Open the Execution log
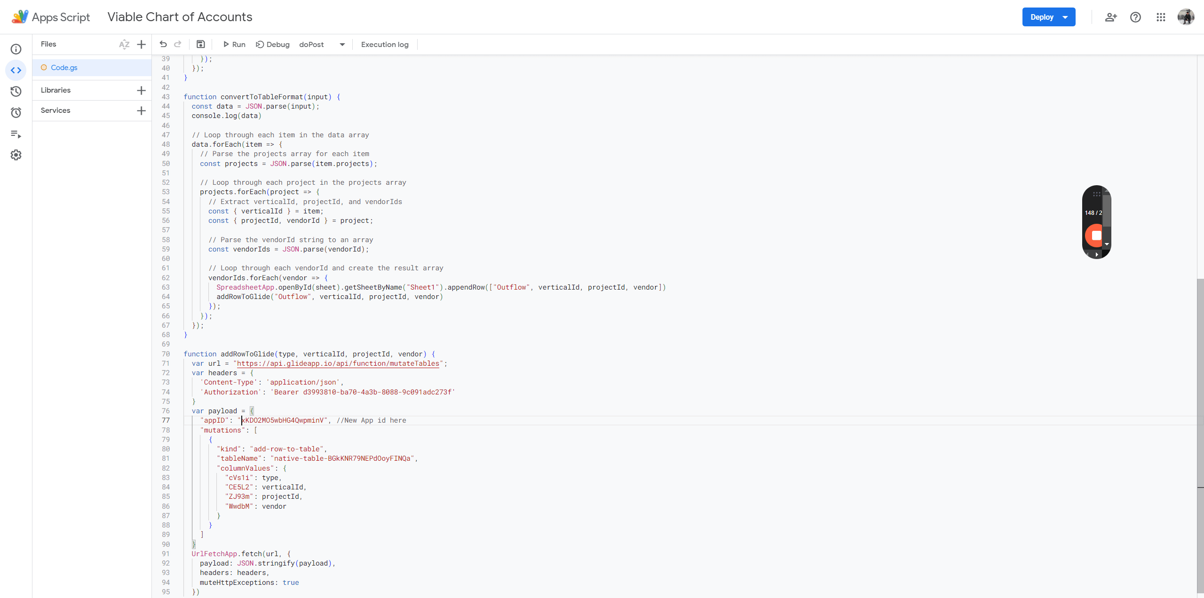 click(385, 44)
